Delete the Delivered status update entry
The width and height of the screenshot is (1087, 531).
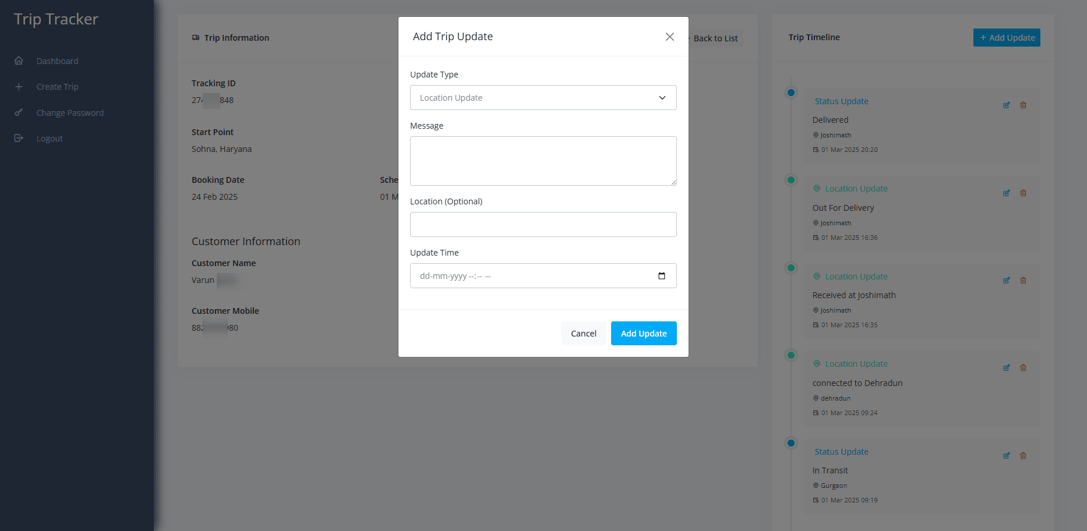point(1023,105)
